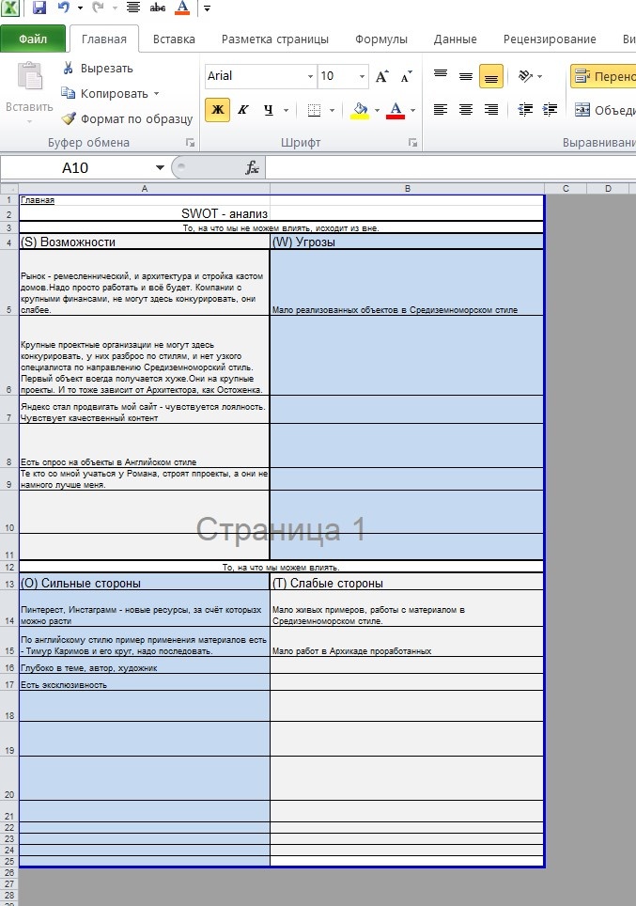Select column A header
Image resolution: width=636 pixels, height=906 pixels.
coord(145,188)
